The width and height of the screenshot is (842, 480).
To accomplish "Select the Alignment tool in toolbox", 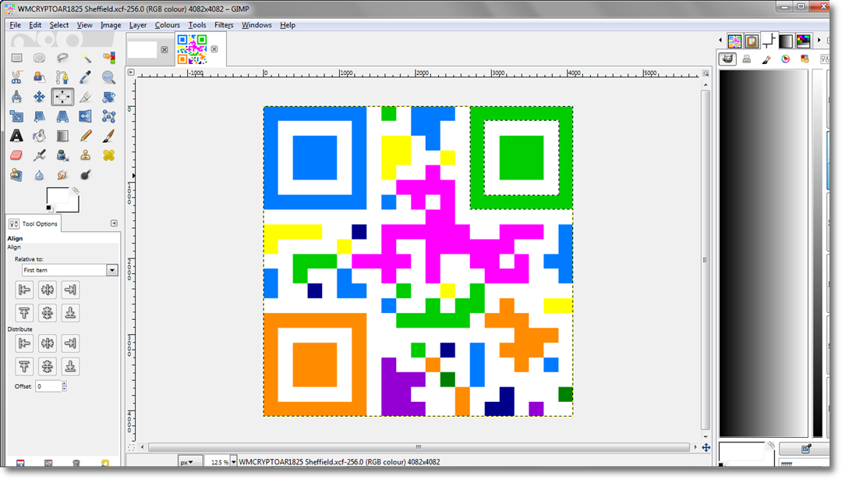I will pyautogui.click(x=62, y=97).
